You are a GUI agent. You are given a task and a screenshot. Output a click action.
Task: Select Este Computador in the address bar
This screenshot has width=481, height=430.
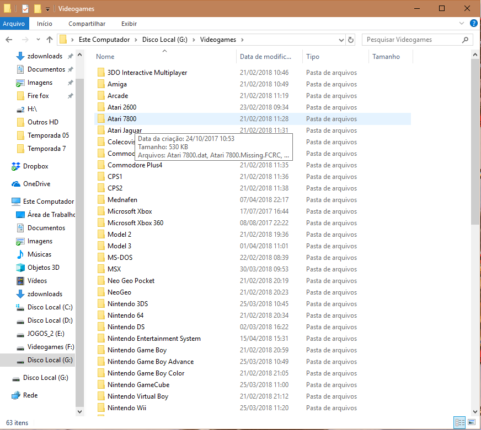(x=104, y=40)
